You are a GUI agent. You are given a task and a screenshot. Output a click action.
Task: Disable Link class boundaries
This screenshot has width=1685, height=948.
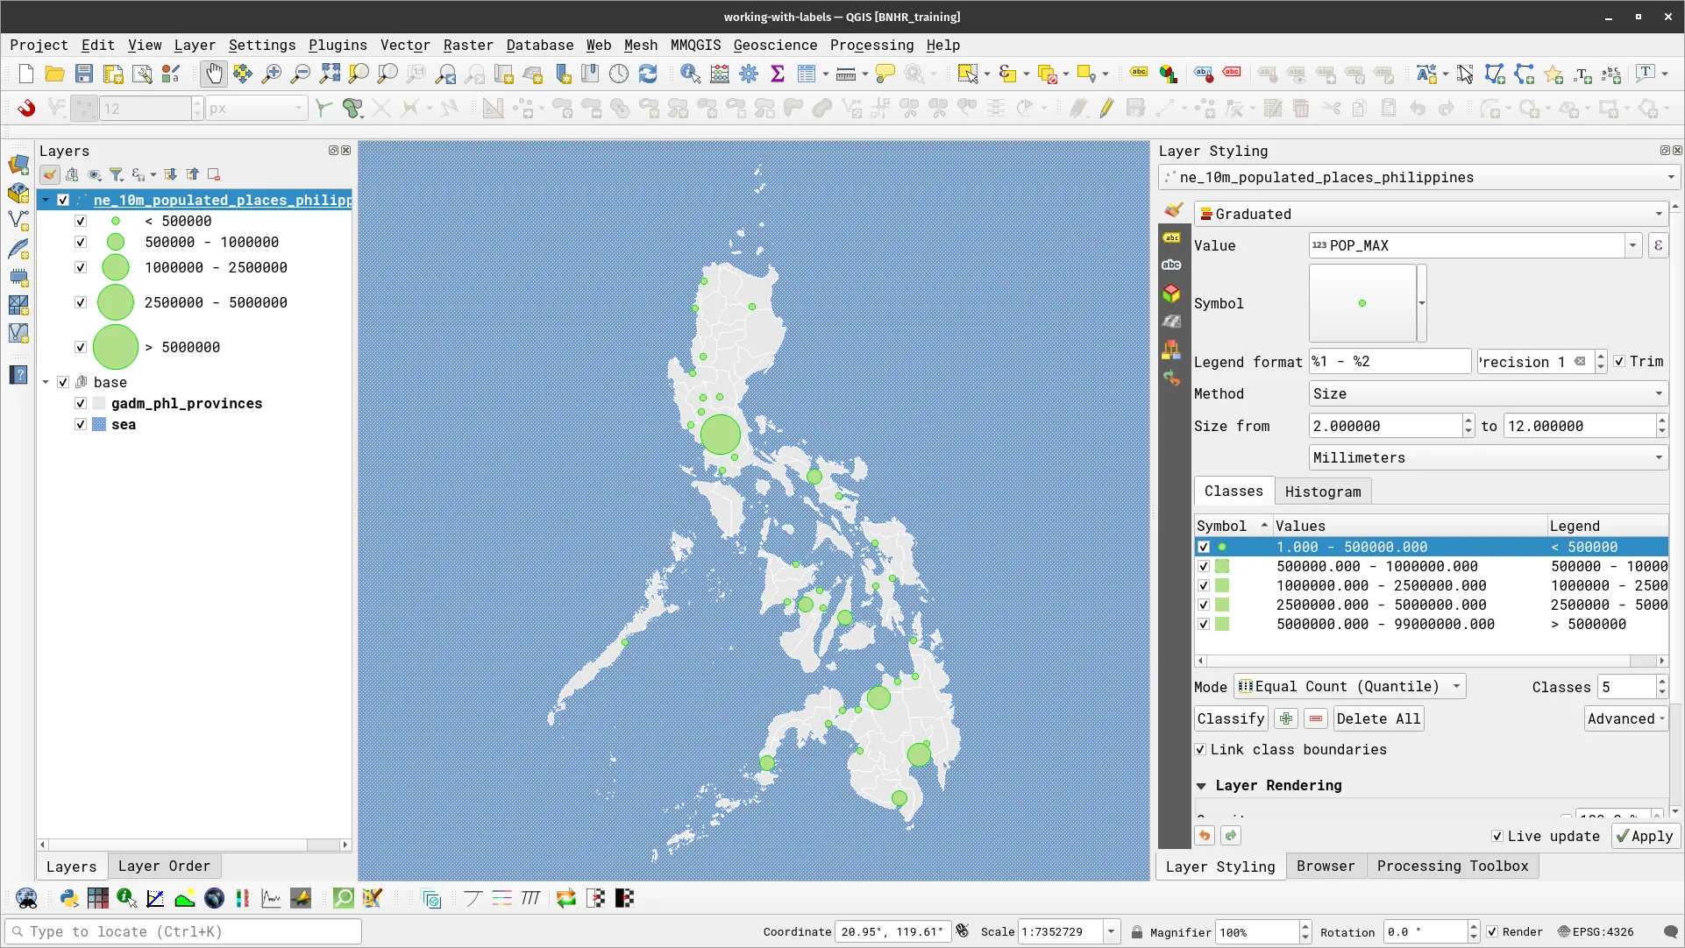1201,750
